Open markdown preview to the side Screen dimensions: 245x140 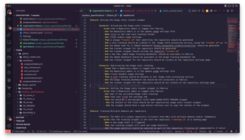[211, 11]
